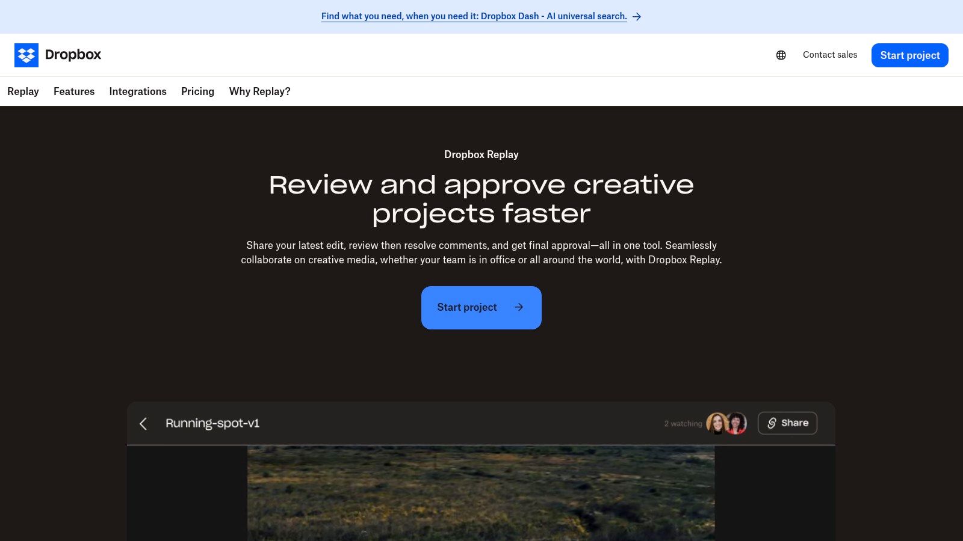This screenshot has width=963, height=541.
Task: Open the Features navigation item
Action: pyautogui.click(x=74, y=91)
